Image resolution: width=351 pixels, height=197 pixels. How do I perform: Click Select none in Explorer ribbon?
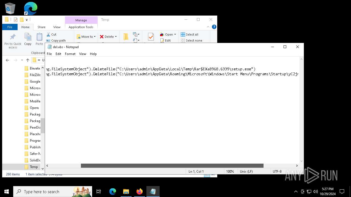(191, 40)
